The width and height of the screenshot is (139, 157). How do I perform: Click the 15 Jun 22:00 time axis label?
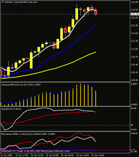coord(37,155)
